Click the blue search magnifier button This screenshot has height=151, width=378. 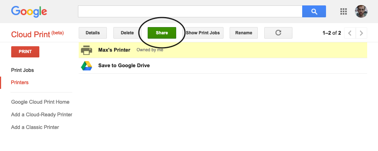[x=314, y=11]
